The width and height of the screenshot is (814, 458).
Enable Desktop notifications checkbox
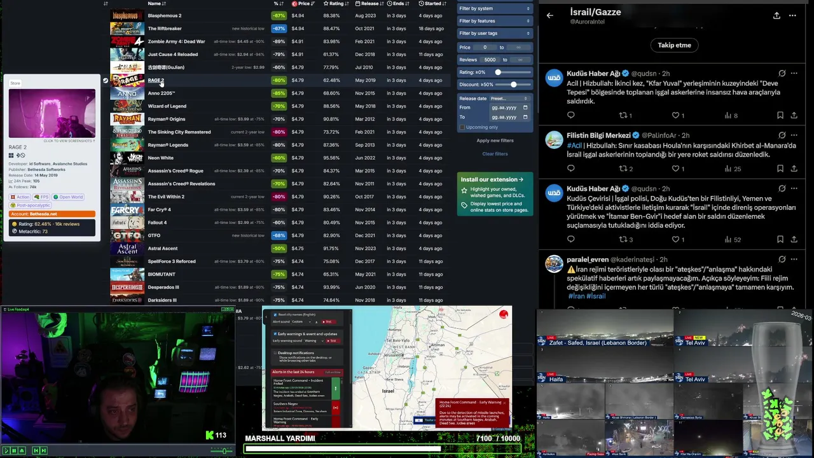275,352
